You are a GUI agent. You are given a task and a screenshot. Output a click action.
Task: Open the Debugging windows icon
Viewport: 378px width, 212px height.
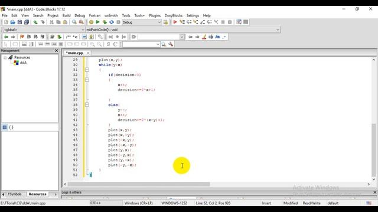pos(239,22)
